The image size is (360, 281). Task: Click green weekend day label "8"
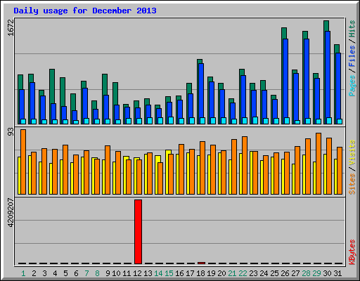click(97, 273)
